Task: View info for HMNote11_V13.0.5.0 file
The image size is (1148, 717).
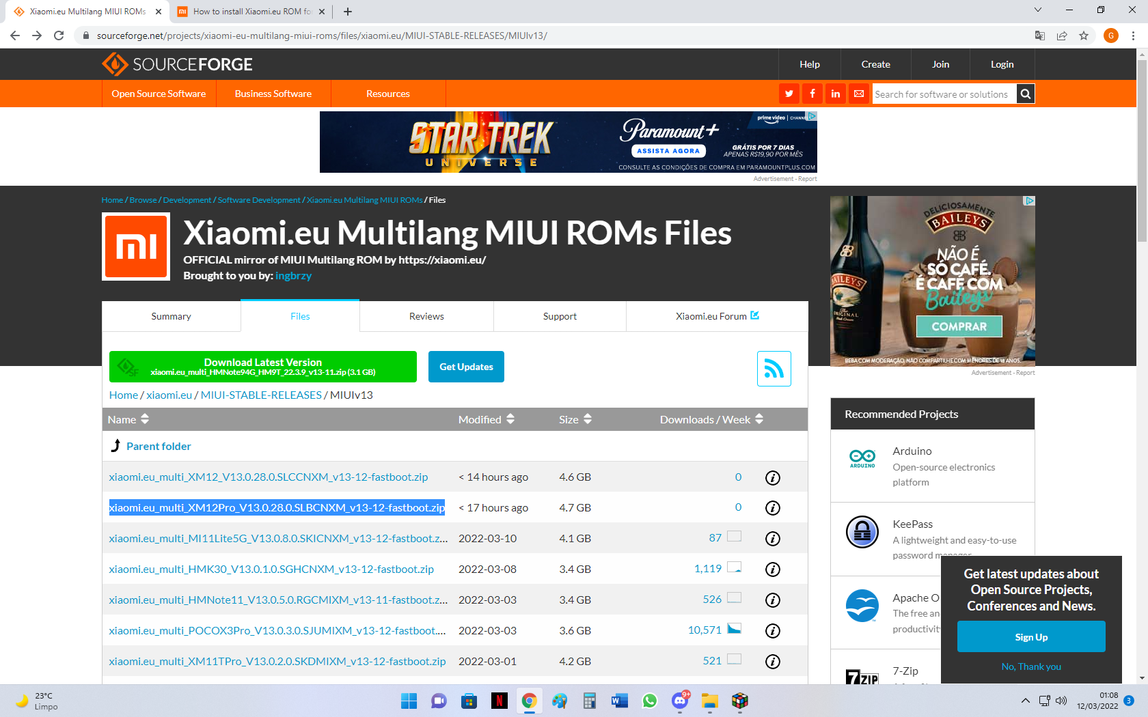Action: pyautogui.click(x=773, y=600)
